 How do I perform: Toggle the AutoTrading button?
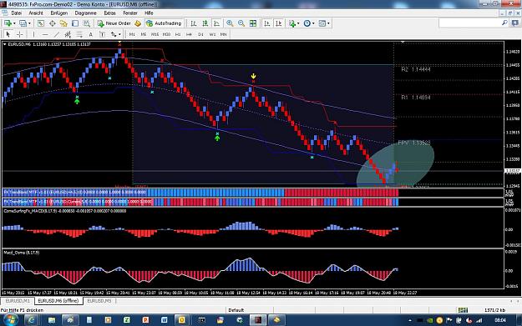coord(165,23)
